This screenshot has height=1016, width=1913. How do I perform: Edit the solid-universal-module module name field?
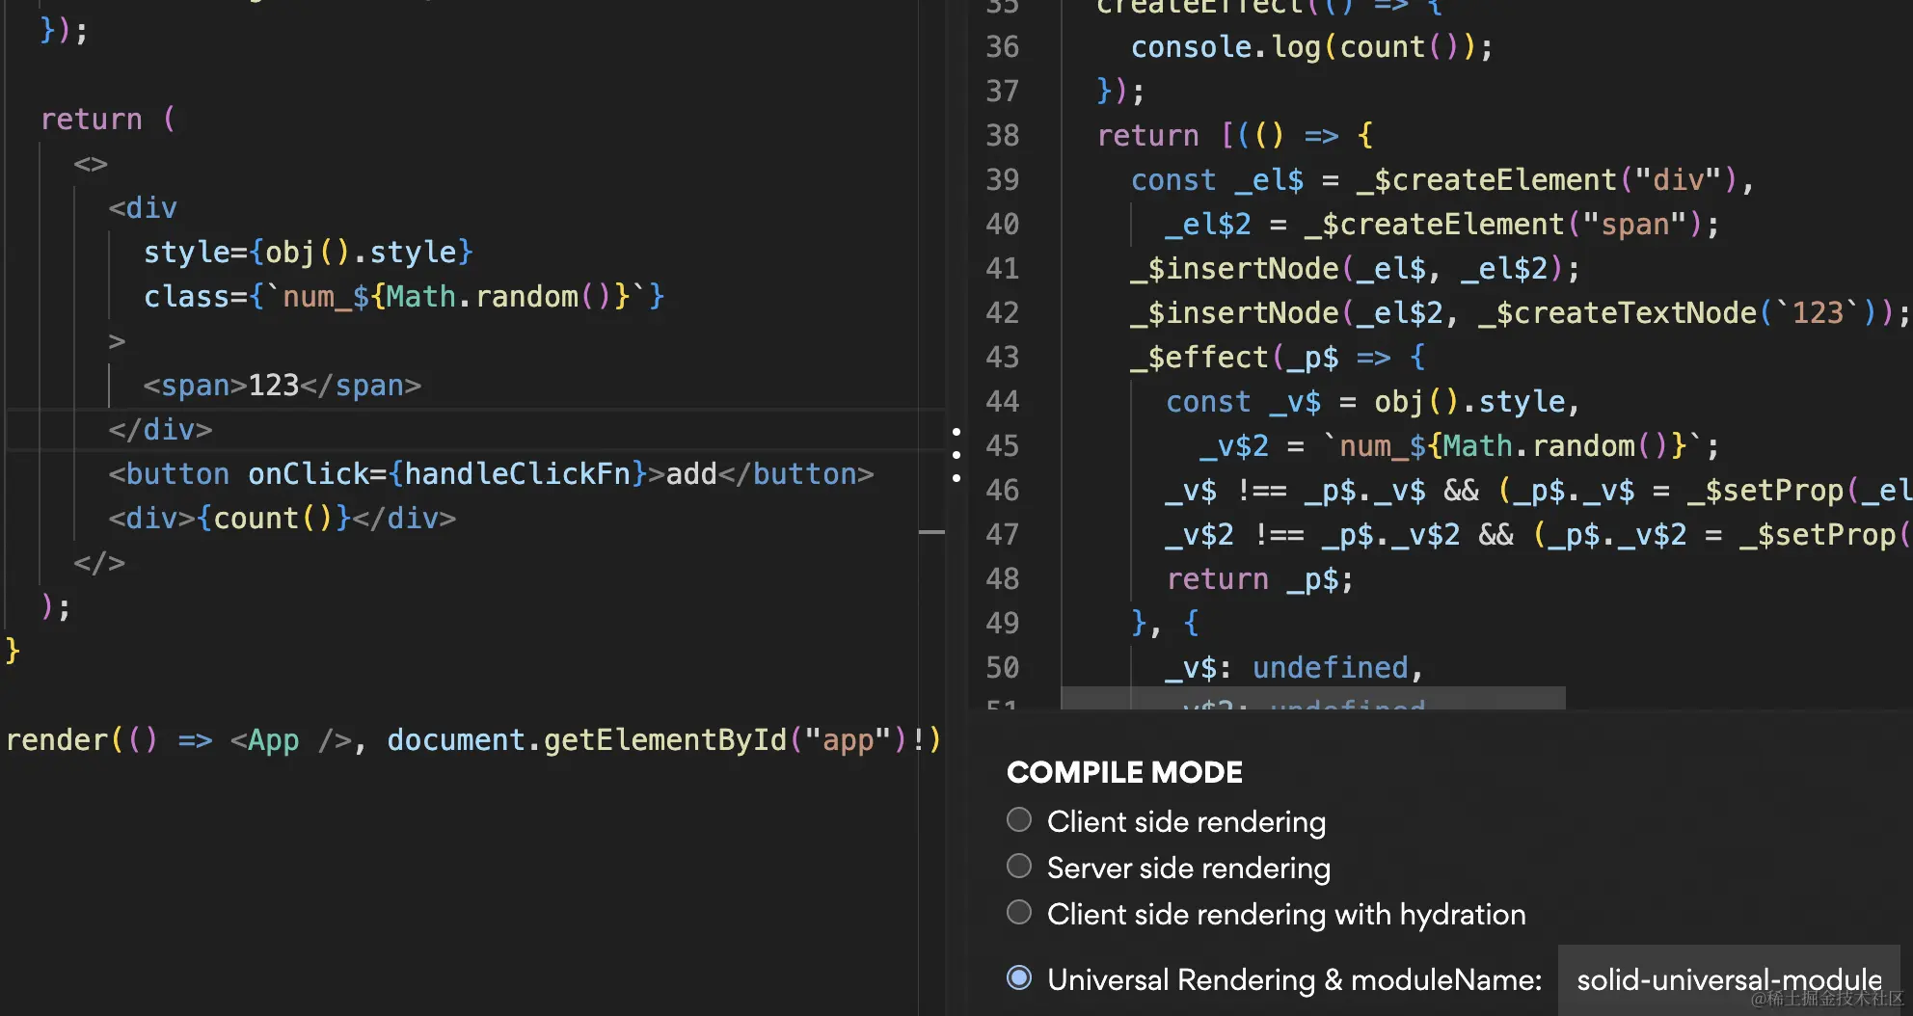pyautogui.click(x=1729, y=979)
